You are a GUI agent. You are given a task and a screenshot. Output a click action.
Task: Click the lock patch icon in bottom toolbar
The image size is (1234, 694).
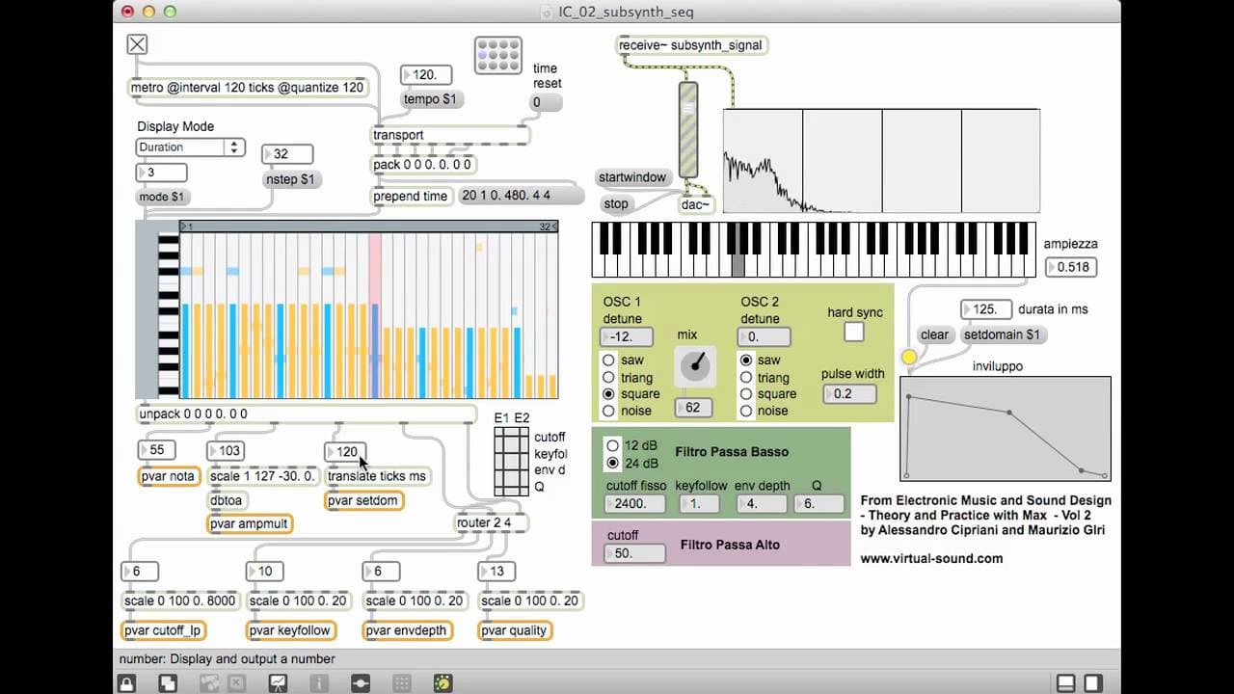[126, 682]
